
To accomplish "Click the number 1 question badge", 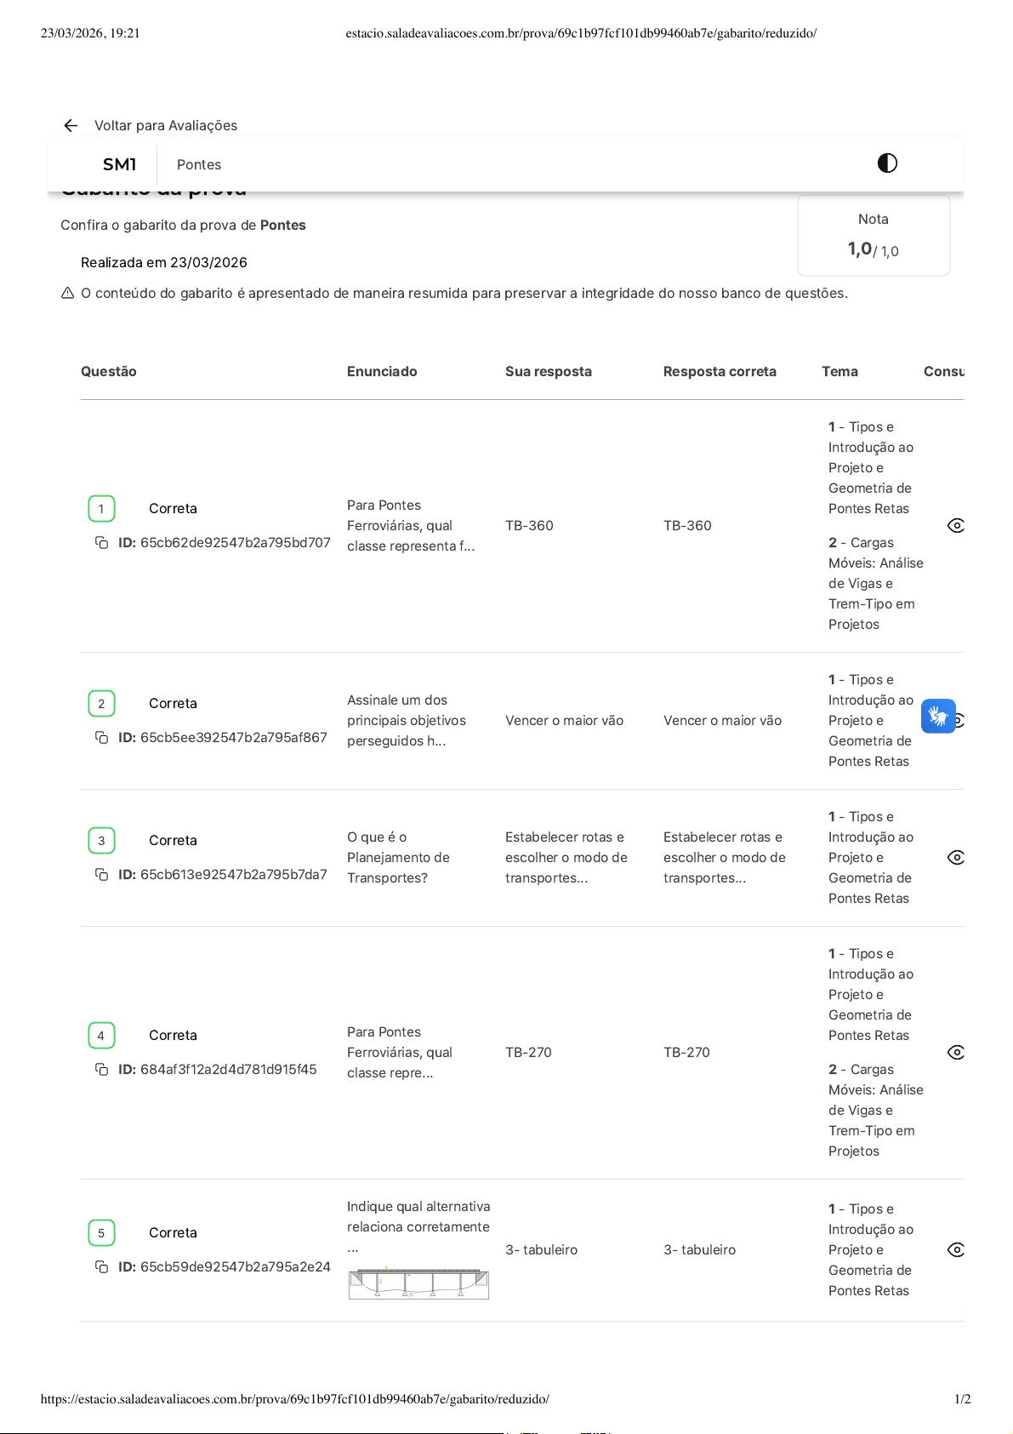I will click(101, 509).
